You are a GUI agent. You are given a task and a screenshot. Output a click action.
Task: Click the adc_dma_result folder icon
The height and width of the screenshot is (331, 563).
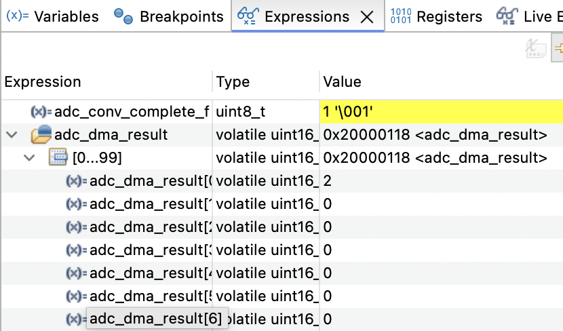coord(41,135)
